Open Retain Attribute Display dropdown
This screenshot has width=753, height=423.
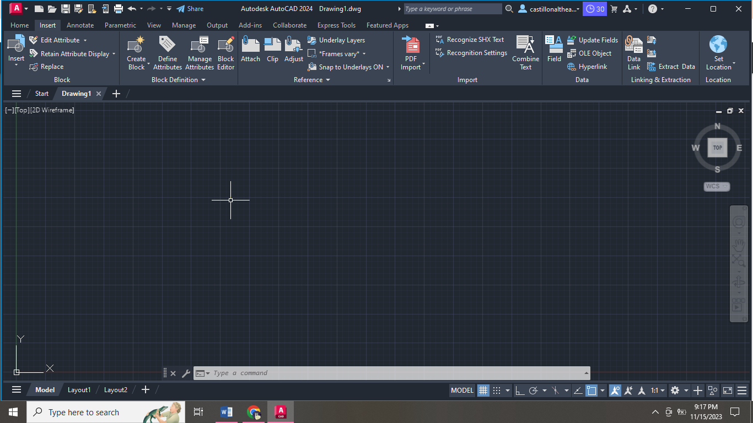[x=114, y=54]
